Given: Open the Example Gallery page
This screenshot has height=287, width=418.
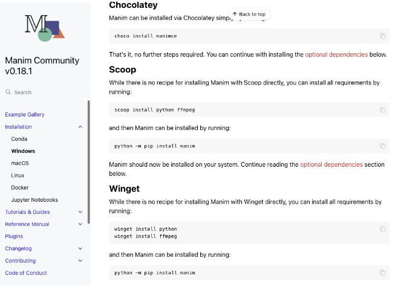Looking at the screenshot, I should pyautogui.click(x=25, y=114).
